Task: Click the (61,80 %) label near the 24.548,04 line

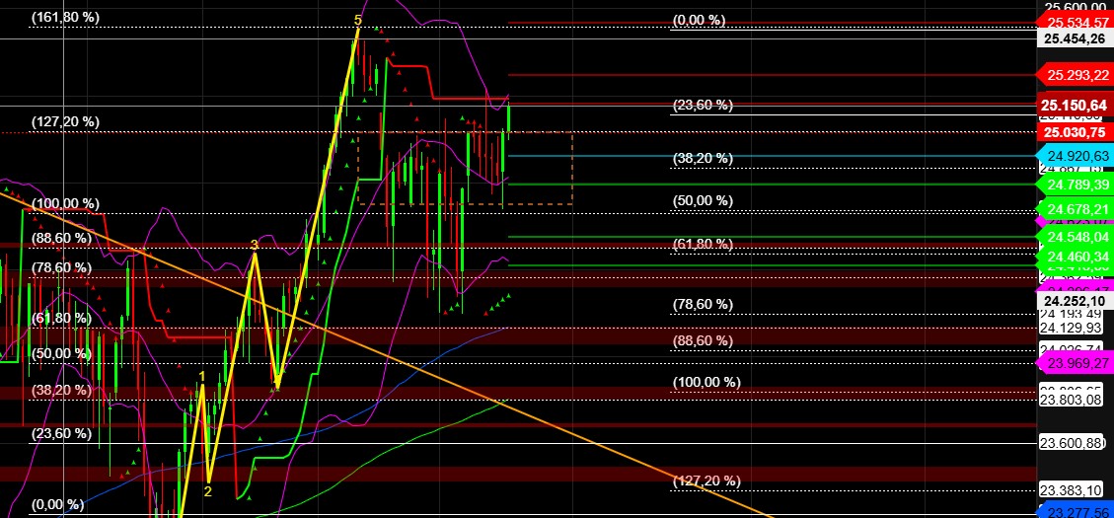Action: pos(703,244)
